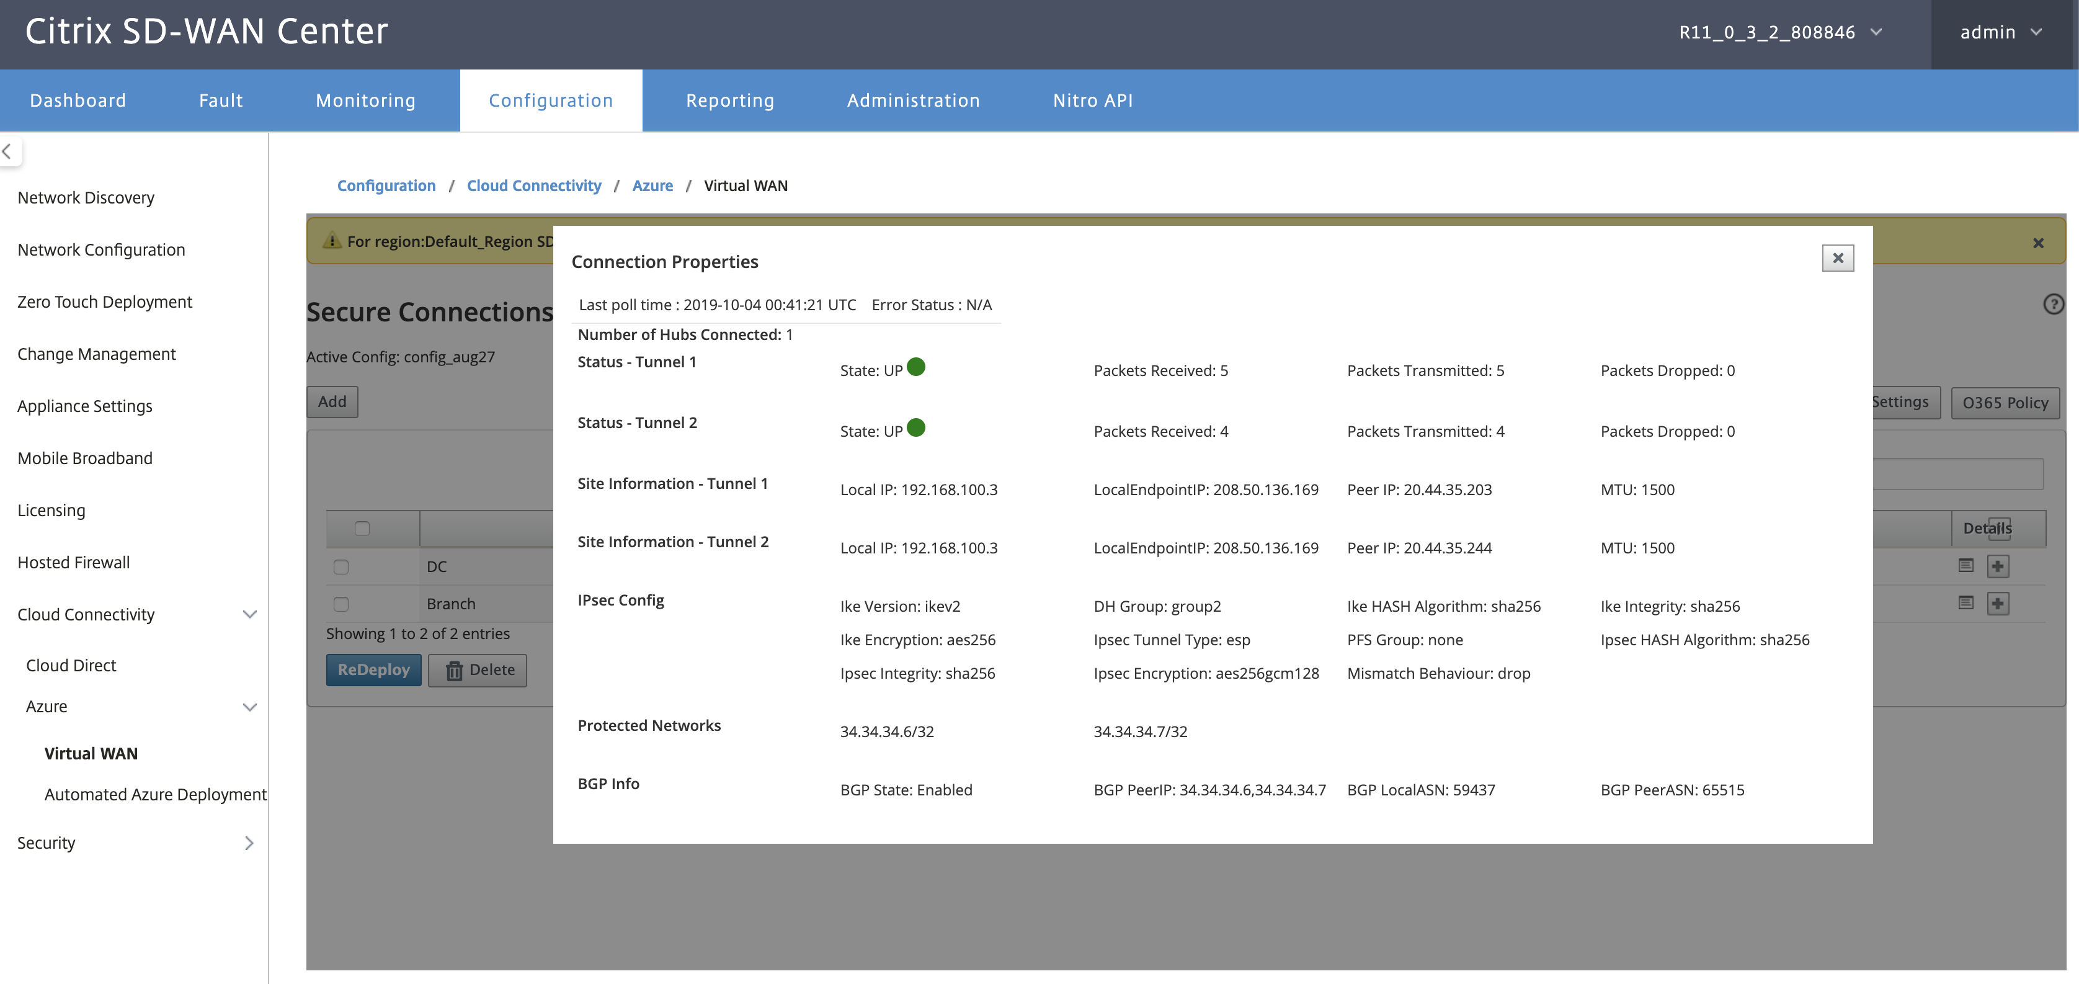This screenshot has width=2079, height=984.
Task: Expand the Security sidebar section
Action: pos(135,843)
